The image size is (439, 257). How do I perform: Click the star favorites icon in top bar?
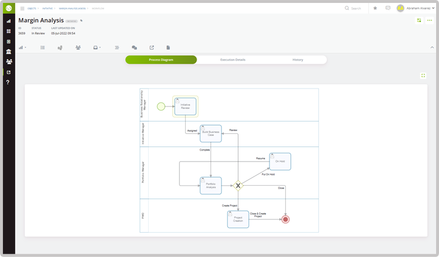(375, 8)
